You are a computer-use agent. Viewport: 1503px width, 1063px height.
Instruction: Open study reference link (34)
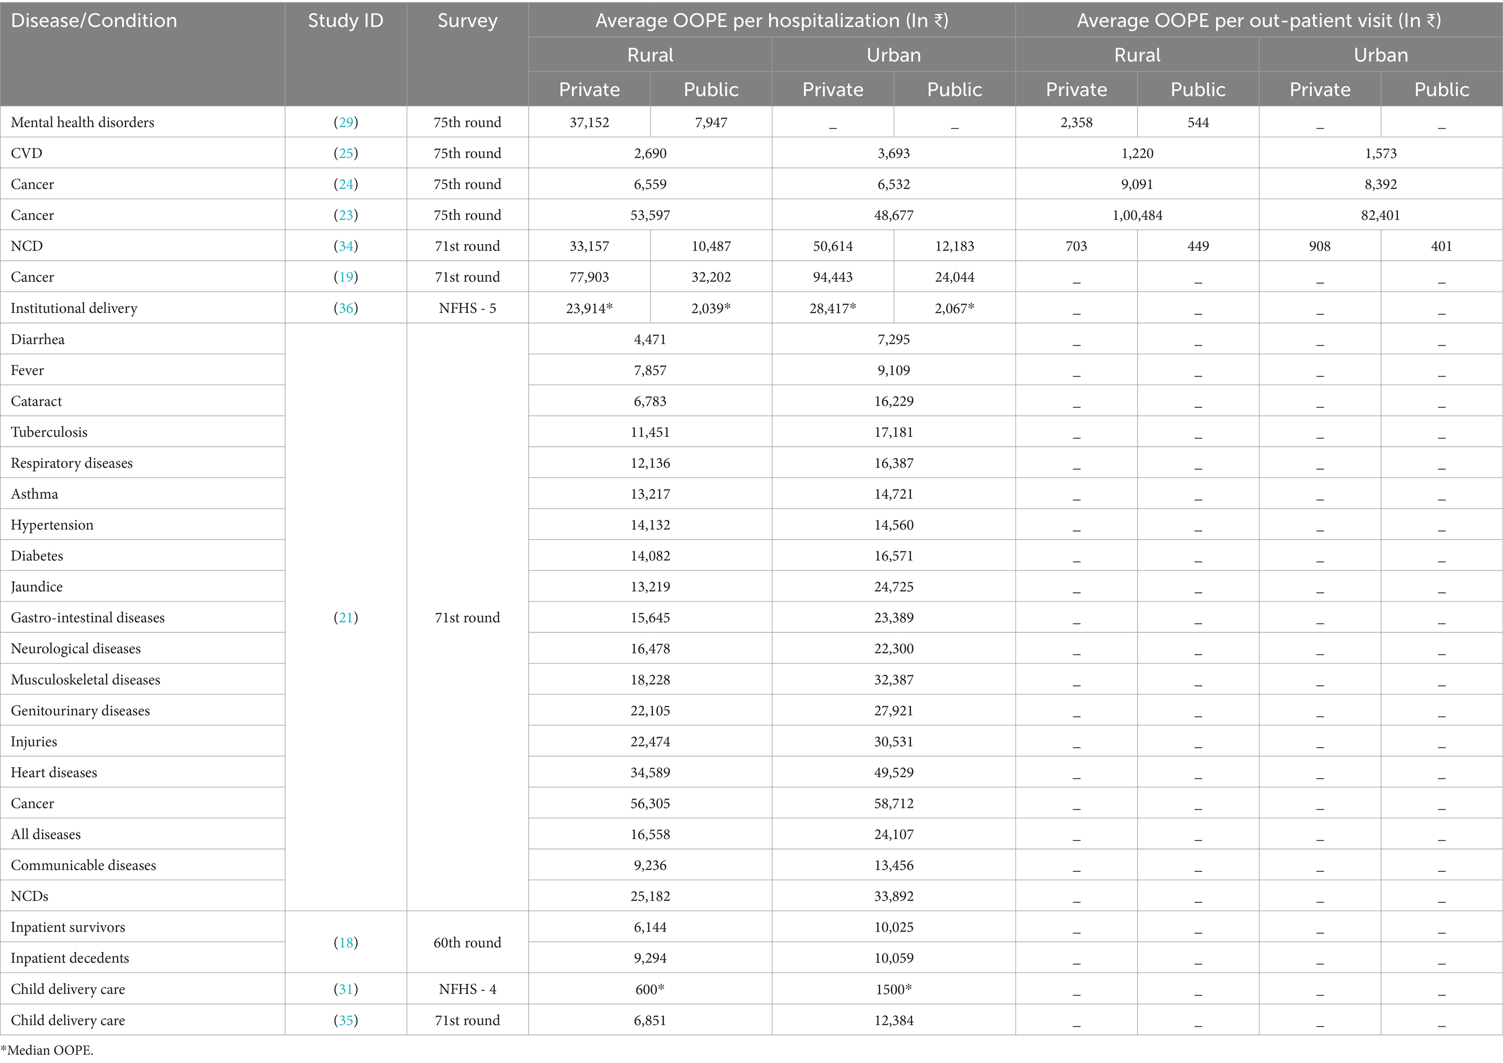[x=346, y=246]
